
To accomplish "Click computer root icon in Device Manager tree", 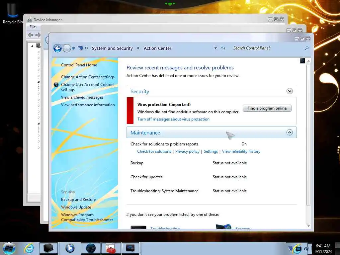I will (38, 45).
